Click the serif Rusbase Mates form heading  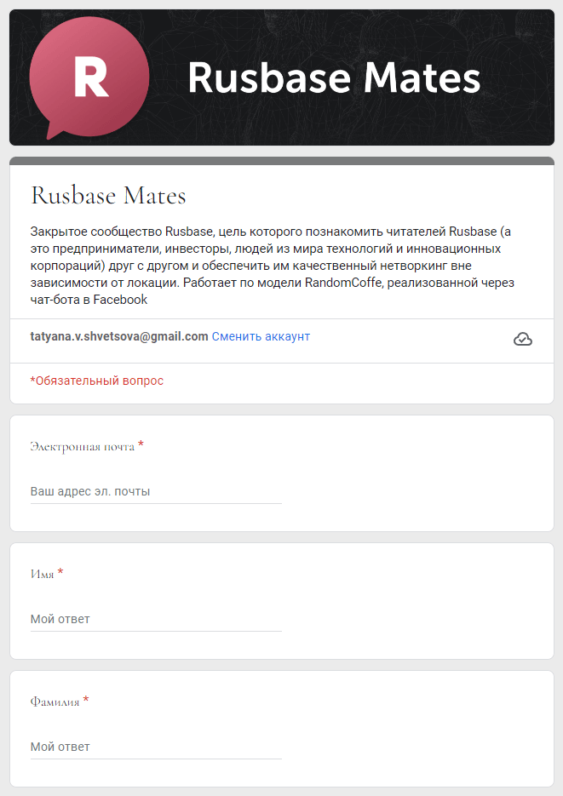point(108,196)
